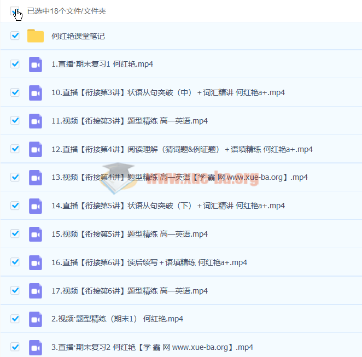
Task: Click video icon of 16.直播 衔接第6讲 file
Action: (x=36, y=262)
